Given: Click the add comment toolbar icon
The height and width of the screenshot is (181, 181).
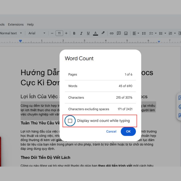Looking at the screenshot, I should click(119, 33).
